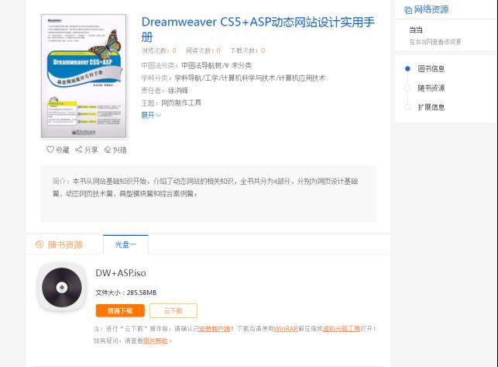Screen dimensions: 498x367
Task: Click the 随书资源 section icon
Action: (x=39, y=244)
